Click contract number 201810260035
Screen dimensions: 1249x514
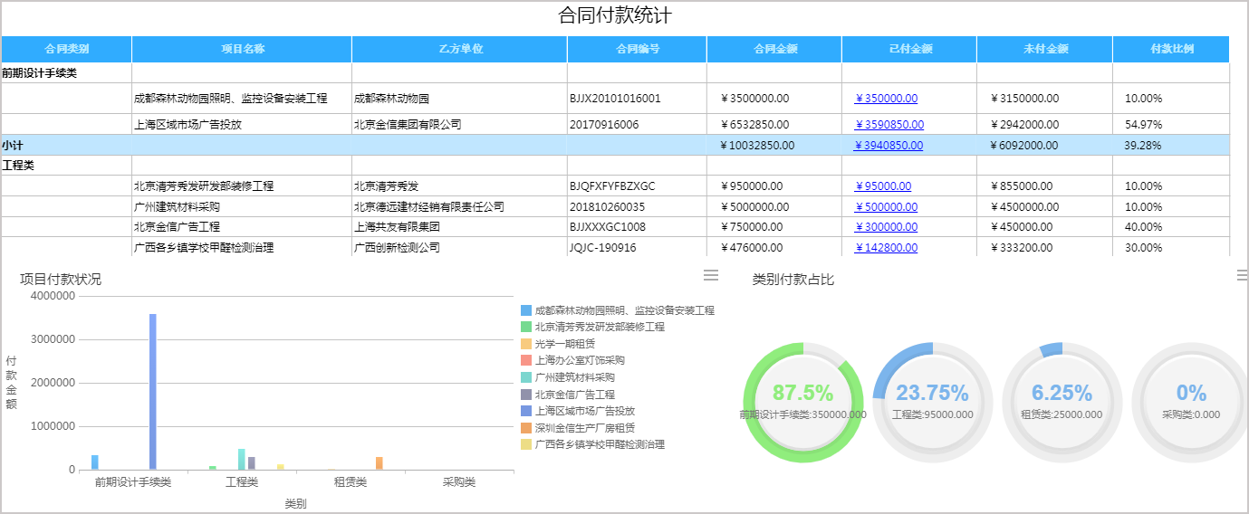(x=607, y=206)
